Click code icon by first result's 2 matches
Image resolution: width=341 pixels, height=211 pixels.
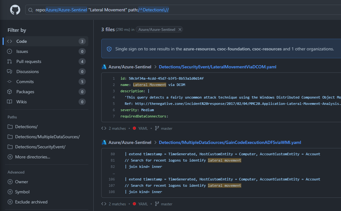click(104, 128)
